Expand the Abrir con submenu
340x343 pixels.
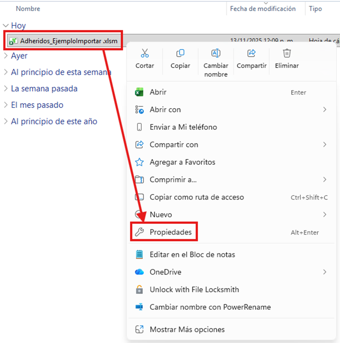[165, 110]
